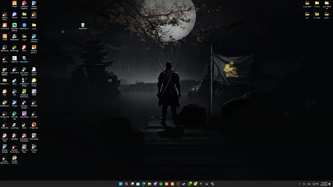Select the Call of Duty shortcut
Screen dimensions: 333x187
[34, 71]
